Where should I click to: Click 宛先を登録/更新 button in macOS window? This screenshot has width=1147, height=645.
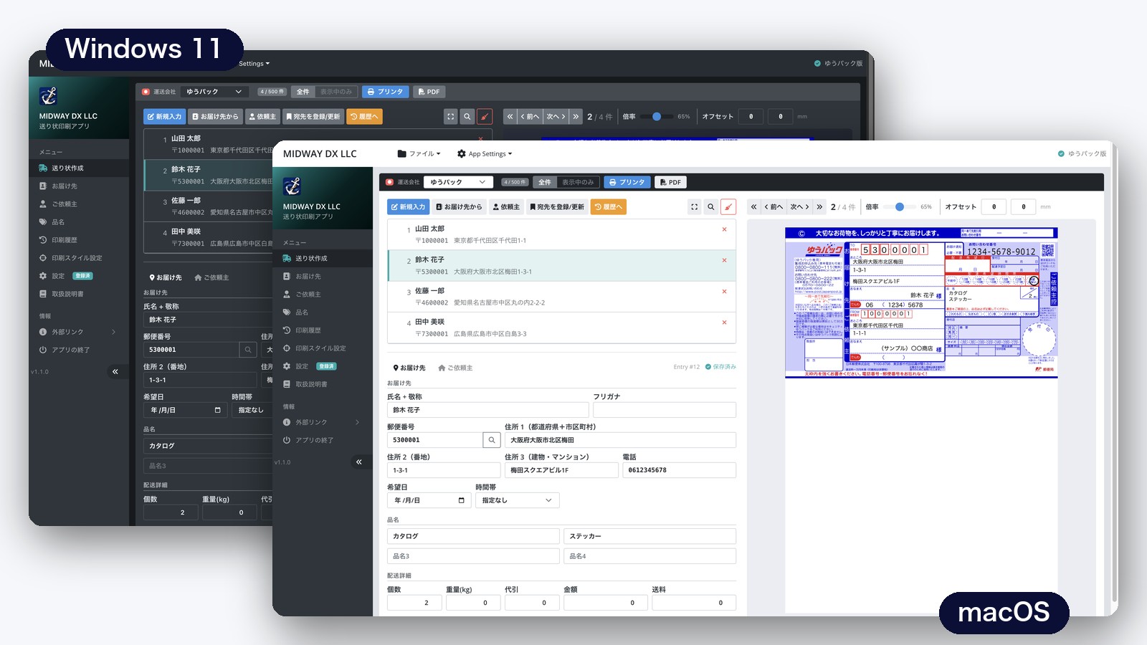click(x=556, y=206)
